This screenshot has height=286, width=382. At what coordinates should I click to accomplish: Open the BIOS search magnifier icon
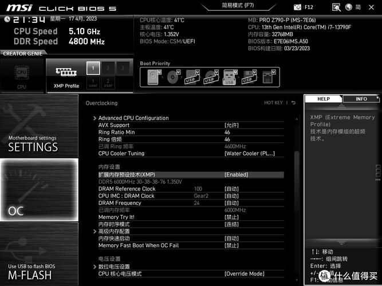[336, 7]
